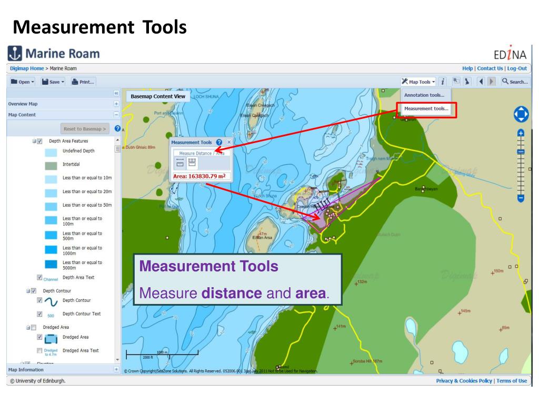The width and height of the screenshot is (539, 404).
Task: Open the Open dropdown menu
Action: pyautogui.click(x=23, y=82)
